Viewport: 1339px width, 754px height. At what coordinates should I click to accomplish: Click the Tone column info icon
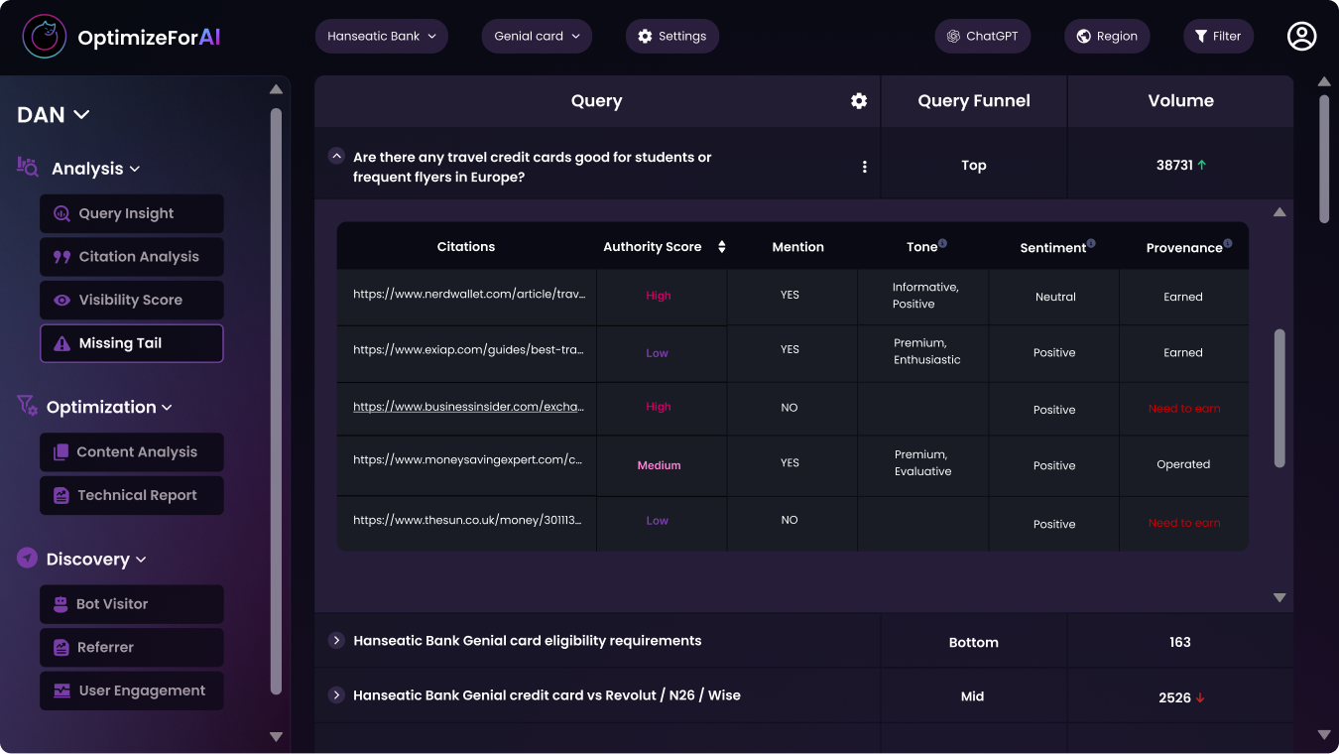point(942,243)
